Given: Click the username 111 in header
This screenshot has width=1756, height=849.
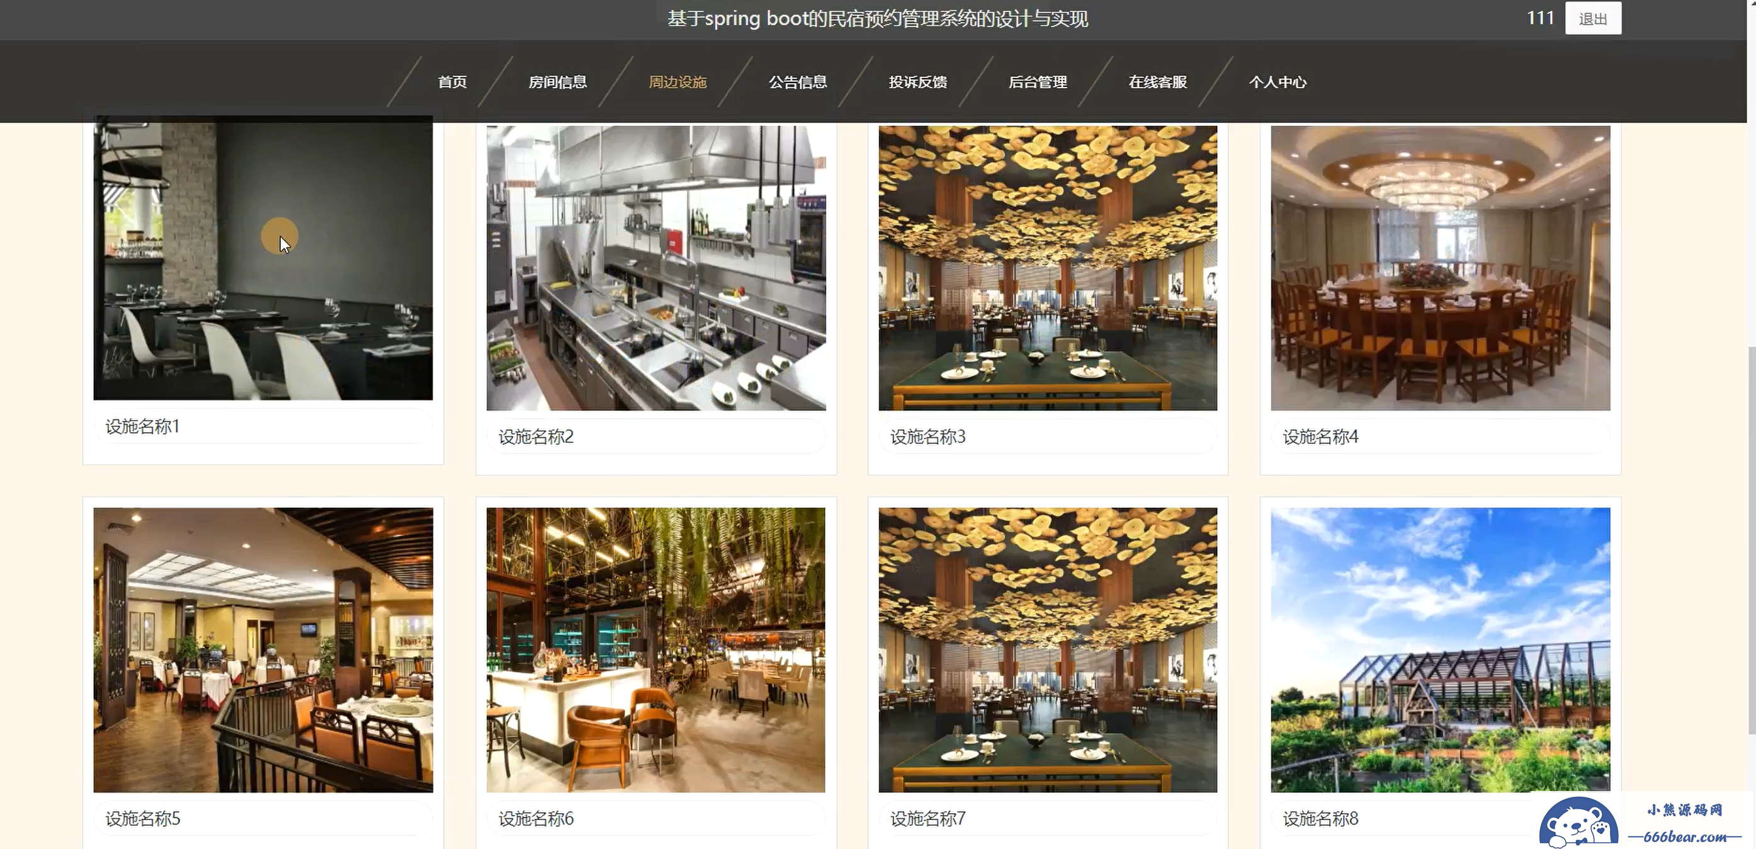Looking at the screenshot, I should click(x=1539, y=18).
